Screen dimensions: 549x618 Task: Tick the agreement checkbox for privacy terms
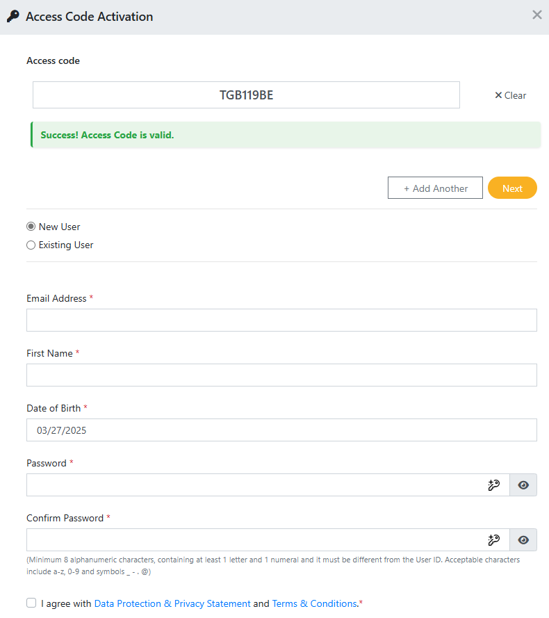(31, 603)
